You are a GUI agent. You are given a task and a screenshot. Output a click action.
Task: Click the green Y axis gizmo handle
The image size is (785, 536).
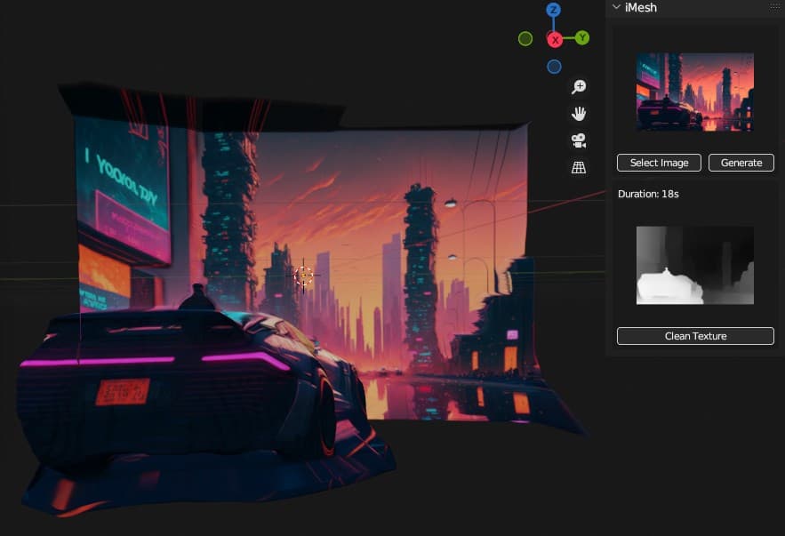click(x=582, y=38)
